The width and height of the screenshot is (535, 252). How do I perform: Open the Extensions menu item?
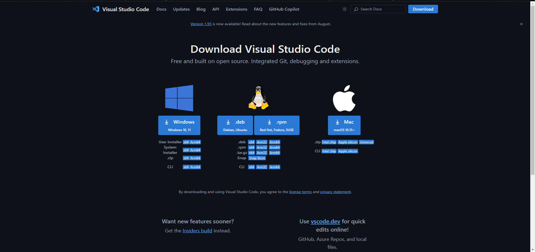[236, 9]
